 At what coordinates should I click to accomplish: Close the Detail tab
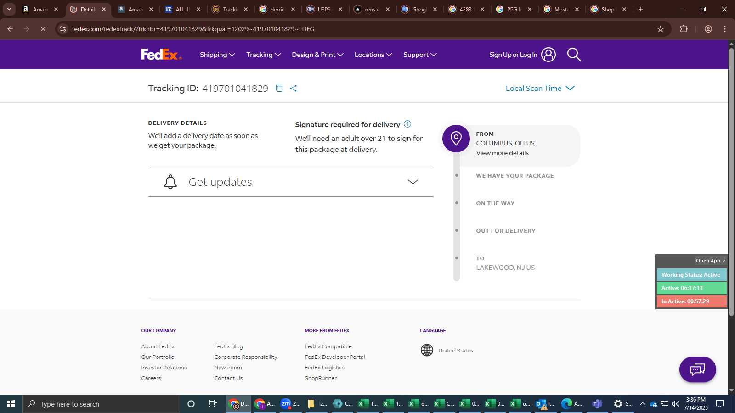tap(104, 9)
